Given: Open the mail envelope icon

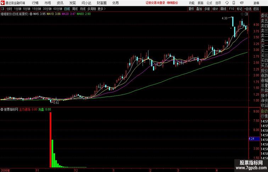Looking at the screenshot, I should click(242, 3).
